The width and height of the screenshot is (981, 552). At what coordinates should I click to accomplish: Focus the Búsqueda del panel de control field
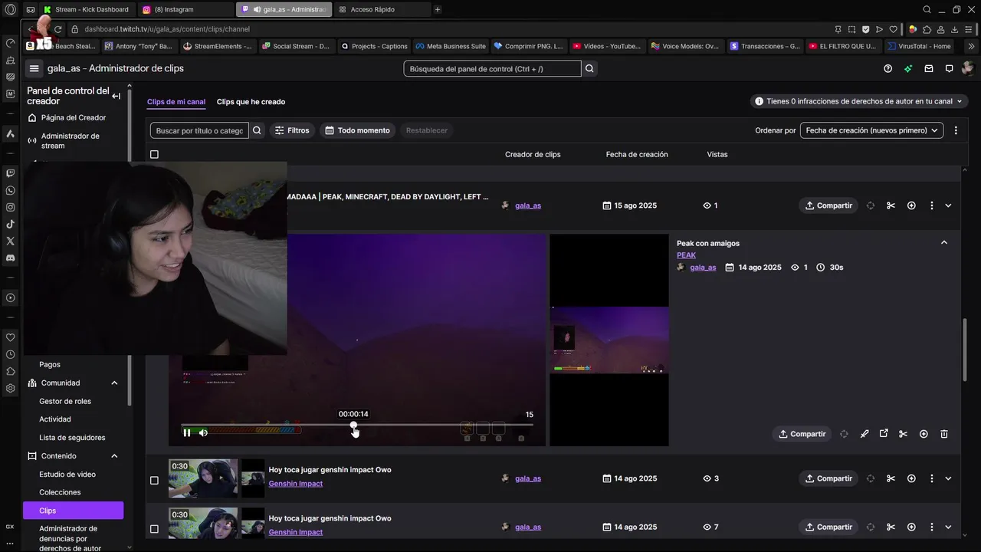(492, 68)
